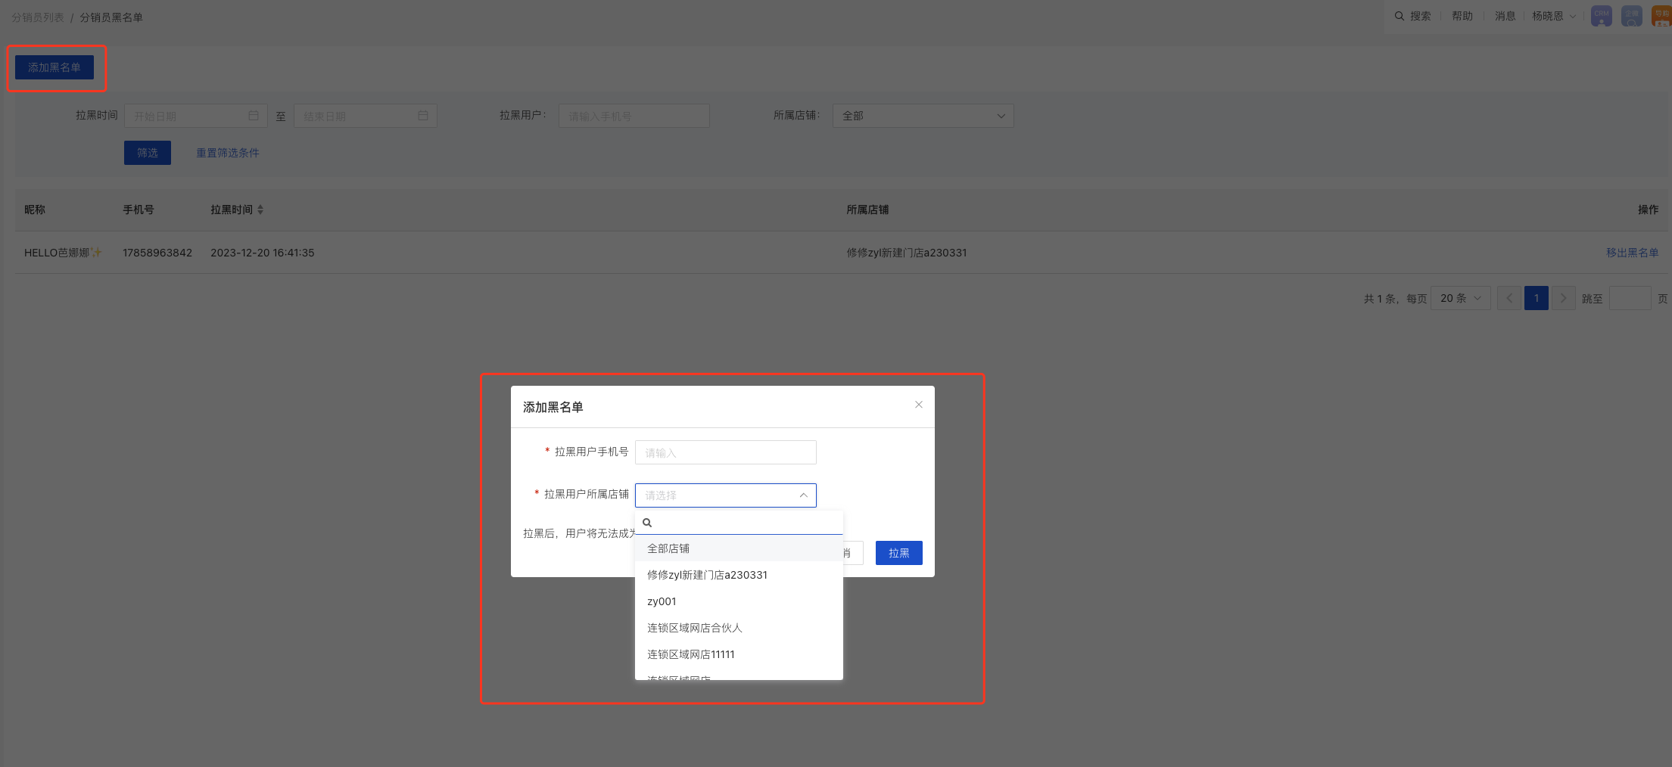The image size is (1672, 767).
Task: Change the 20 条 per-page selector
Action: (1460, 298)
